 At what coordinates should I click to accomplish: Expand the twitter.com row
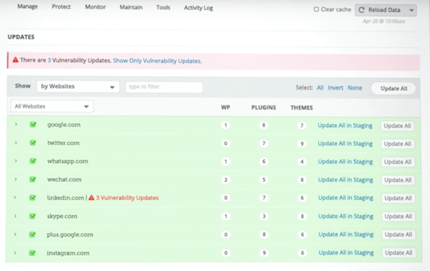tap(16, 143)
